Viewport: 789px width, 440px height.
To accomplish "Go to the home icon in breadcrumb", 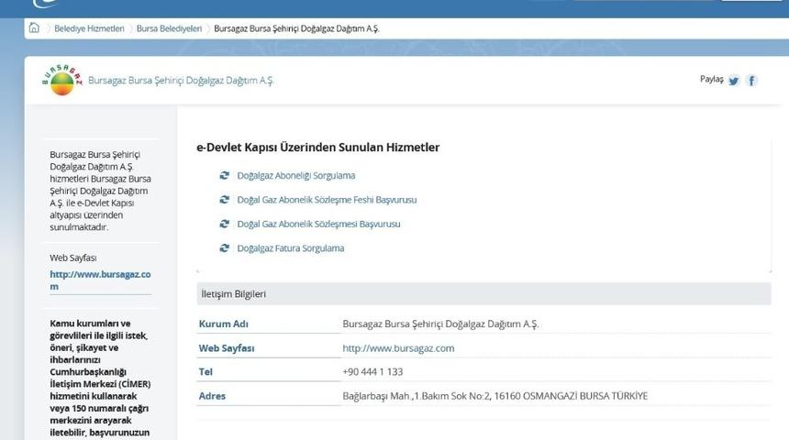I will 34,27.
